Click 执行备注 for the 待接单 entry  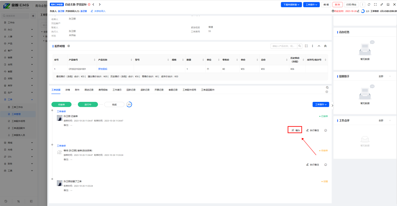pyautogui.click(x=313, y=165)
